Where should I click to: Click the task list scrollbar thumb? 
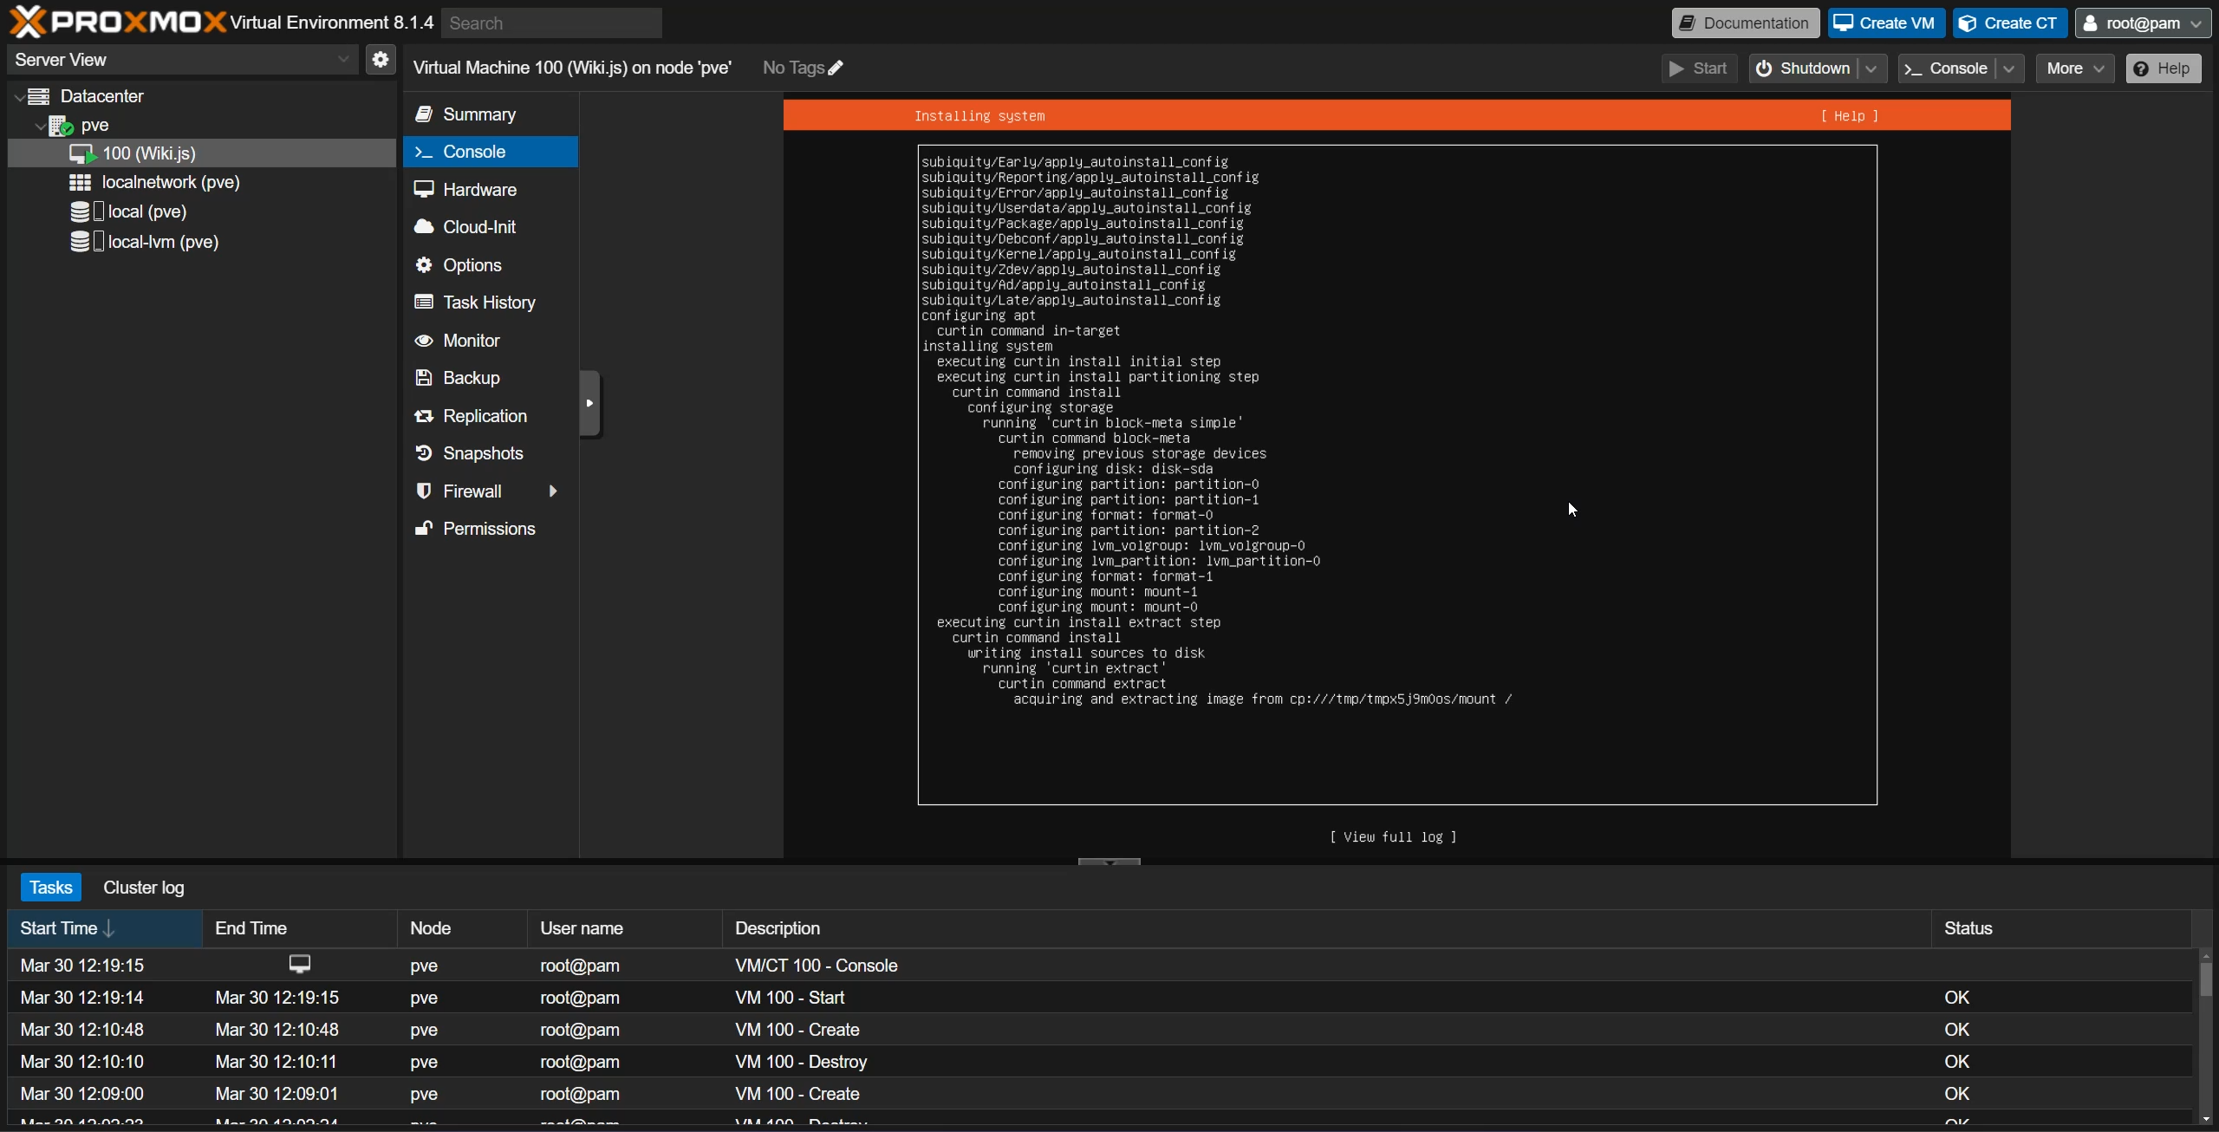tap(2205, 979)
